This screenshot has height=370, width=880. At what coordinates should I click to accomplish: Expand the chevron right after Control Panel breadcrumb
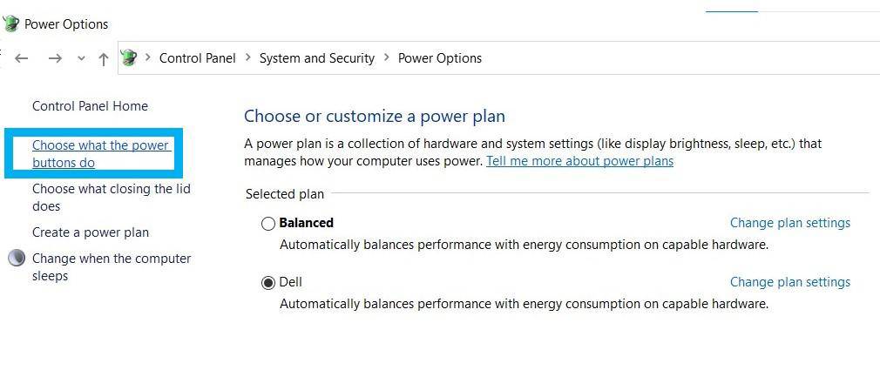coord(247,58)
